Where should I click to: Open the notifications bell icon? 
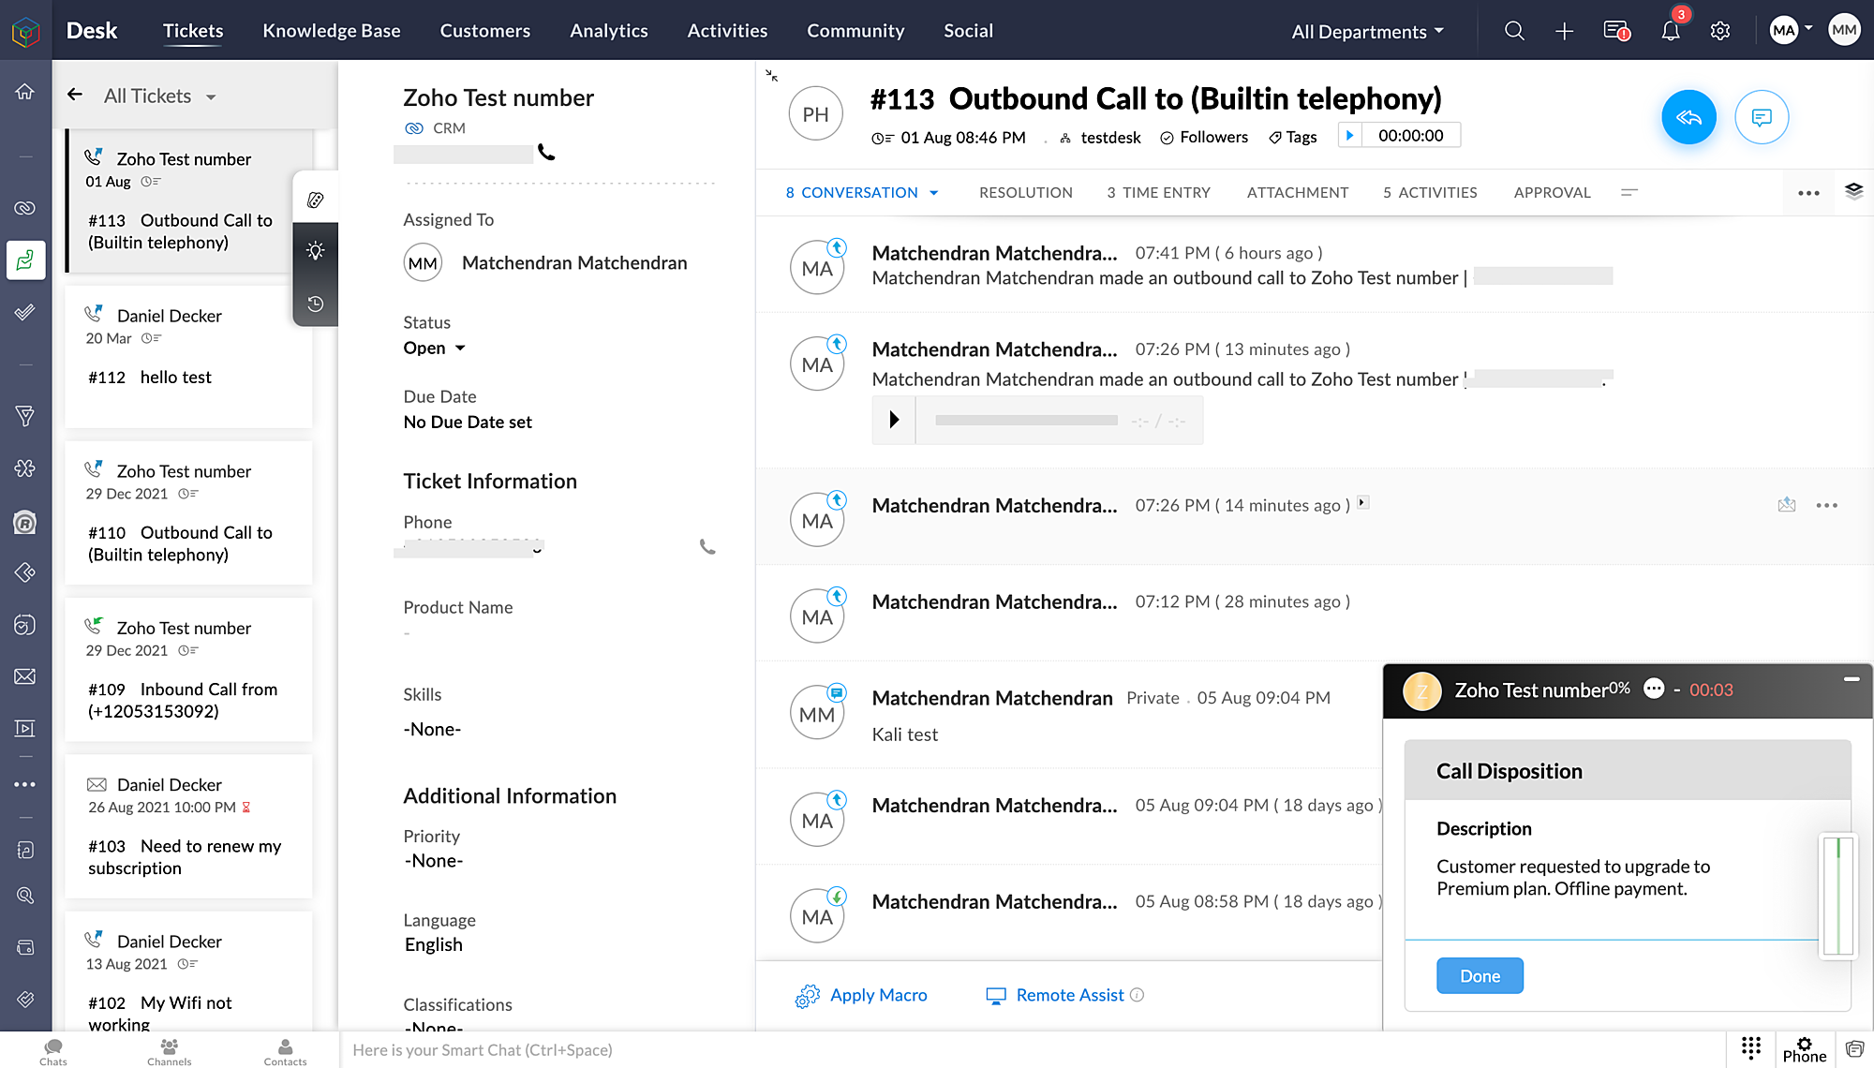click(x=1671, y=31)
